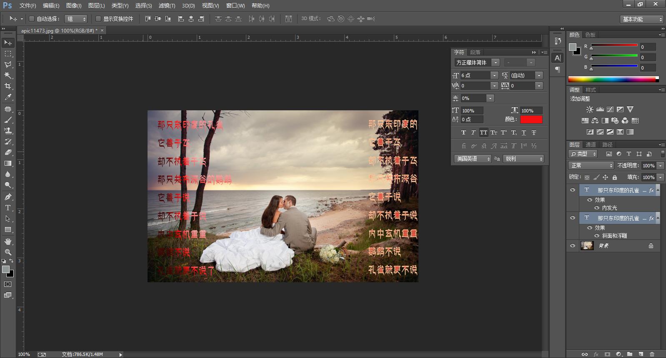Open the 基本功能 workspace dropdown

[x=641, y=19]
